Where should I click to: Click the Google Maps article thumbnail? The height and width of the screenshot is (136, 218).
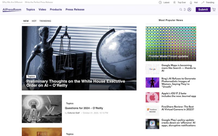[x=152, y=69]
